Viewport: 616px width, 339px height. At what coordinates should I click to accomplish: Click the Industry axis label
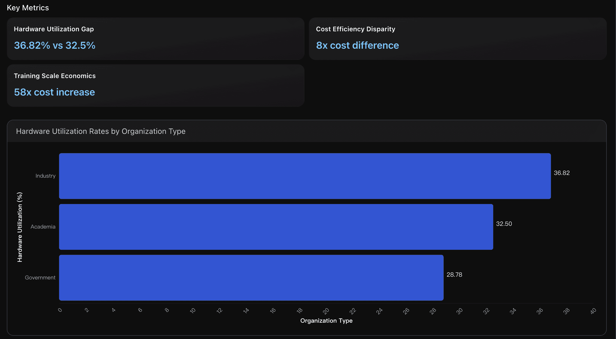point(45,176)
